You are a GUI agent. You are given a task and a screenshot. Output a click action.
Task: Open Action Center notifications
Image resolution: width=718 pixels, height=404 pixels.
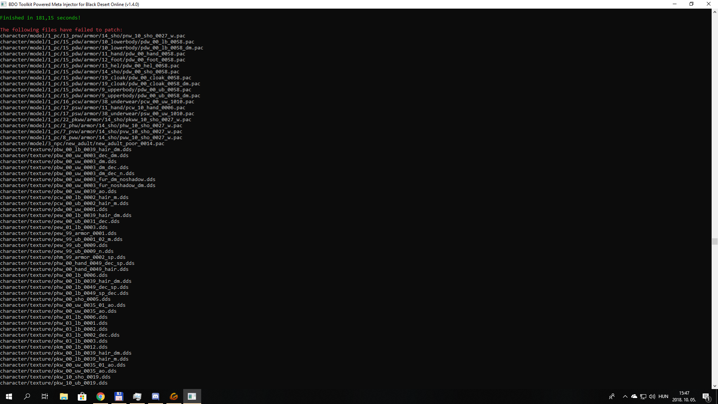pyautogui.click(x=706, y=397)
